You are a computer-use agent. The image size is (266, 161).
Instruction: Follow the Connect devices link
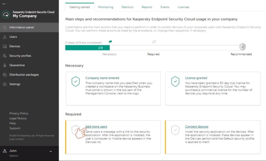(197, 127)
